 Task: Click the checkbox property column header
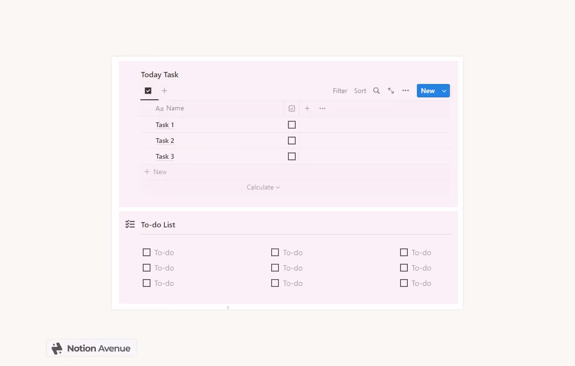pyautogui.click(x=292, y=108)
